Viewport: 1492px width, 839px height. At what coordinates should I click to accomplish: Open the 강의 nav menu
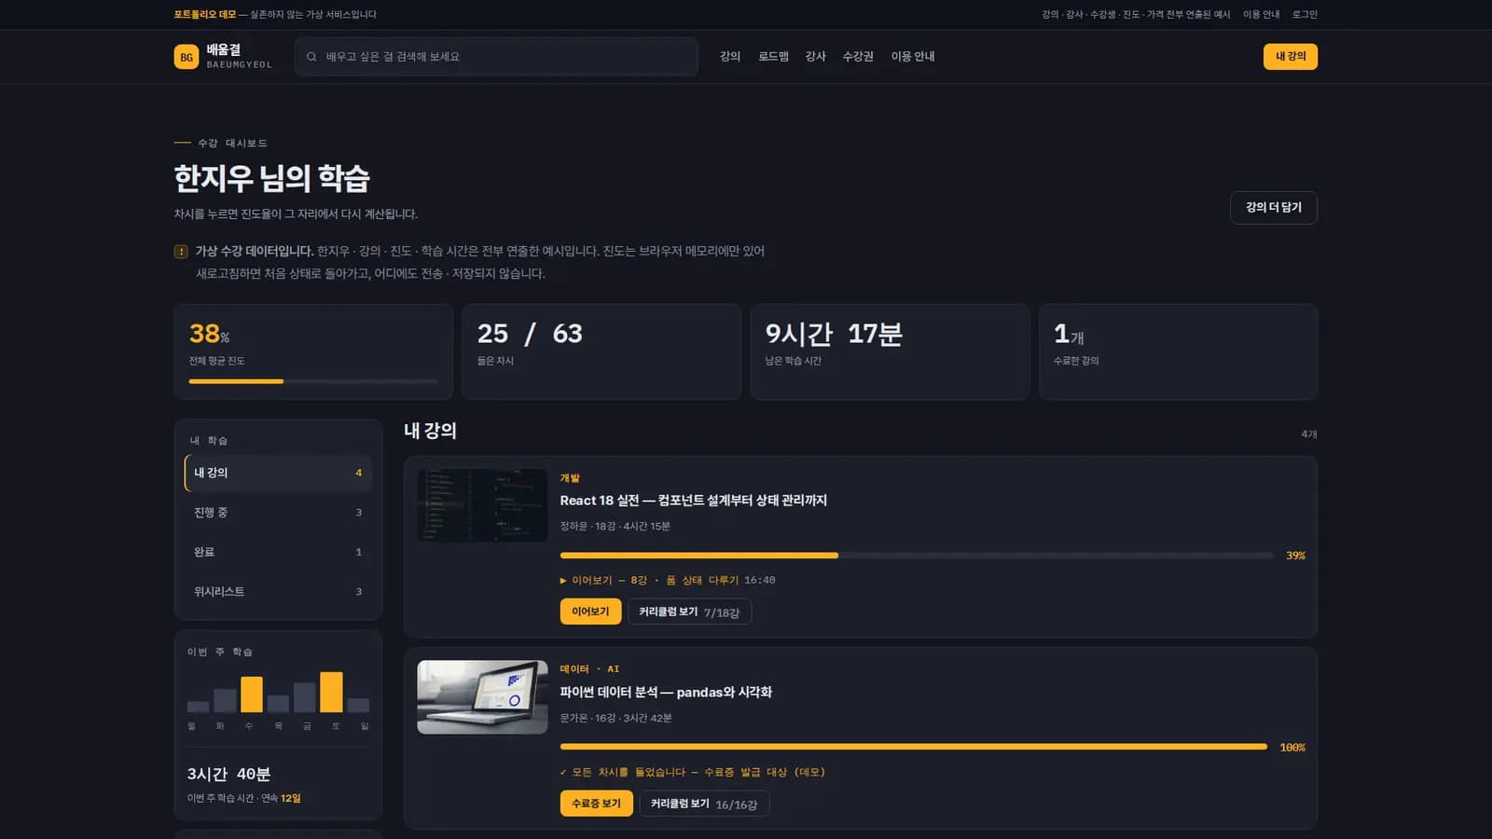click(730, 57)
